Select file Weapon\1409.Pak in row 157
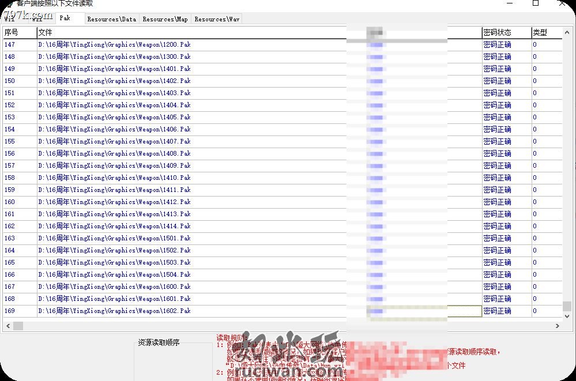 click(x=114, y=165)
